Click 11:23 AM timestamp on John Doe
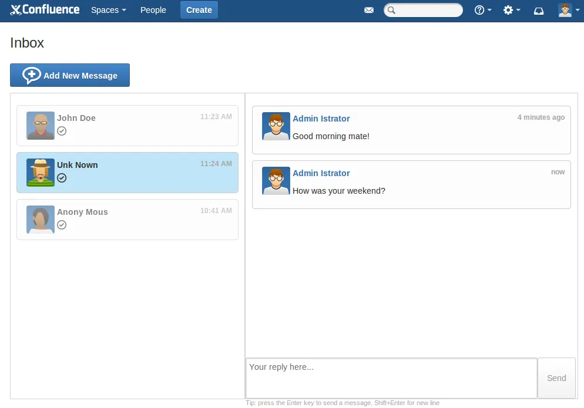 216,116
